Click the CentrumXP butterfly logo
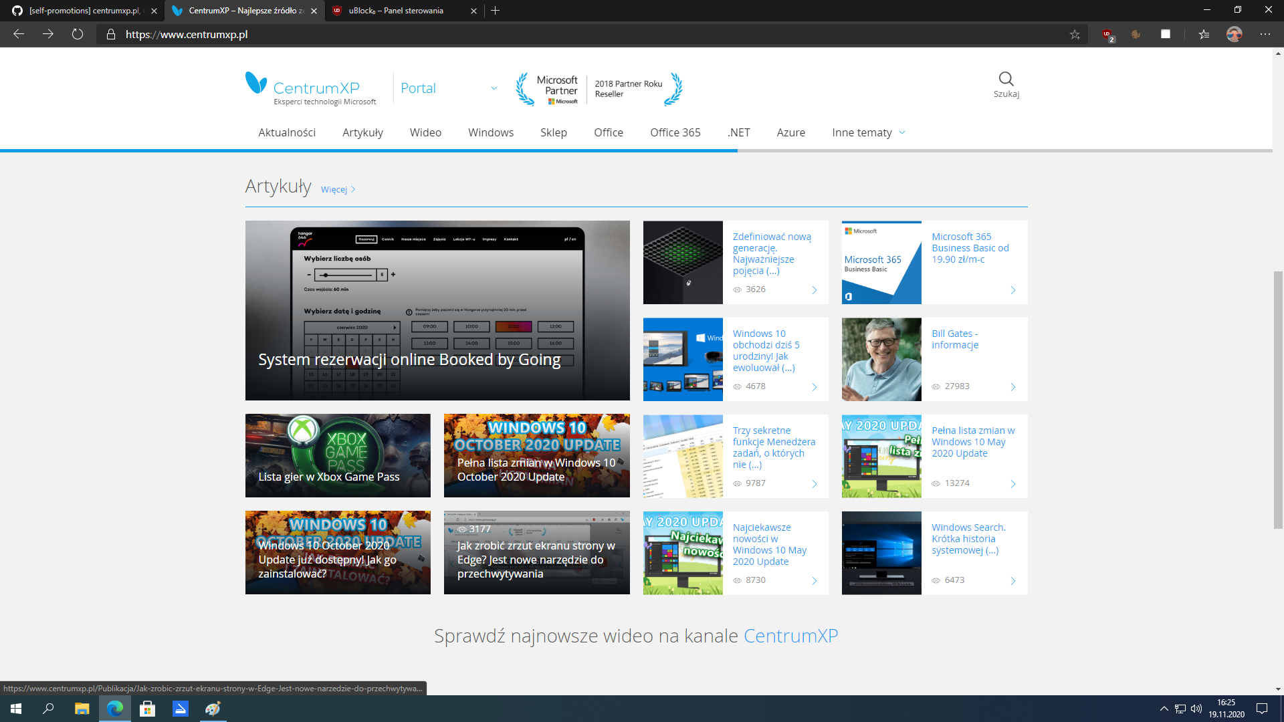 [x=256, y=83]
